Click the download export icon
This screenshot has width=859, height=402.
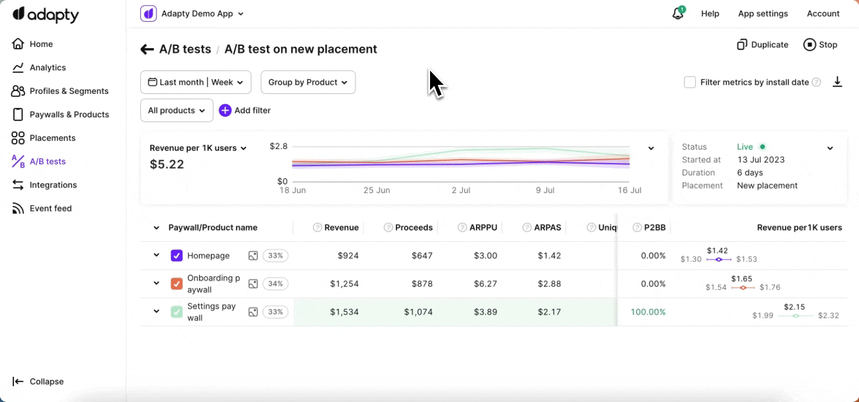tap(837, 82)
